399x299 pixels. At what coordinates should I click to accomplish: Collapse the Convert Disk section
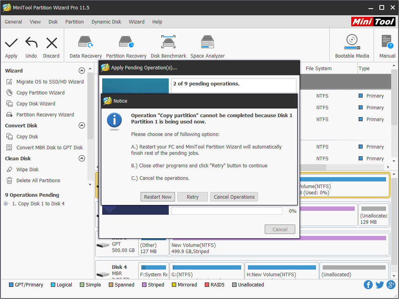pyautogui.click(x=82, y=125)
